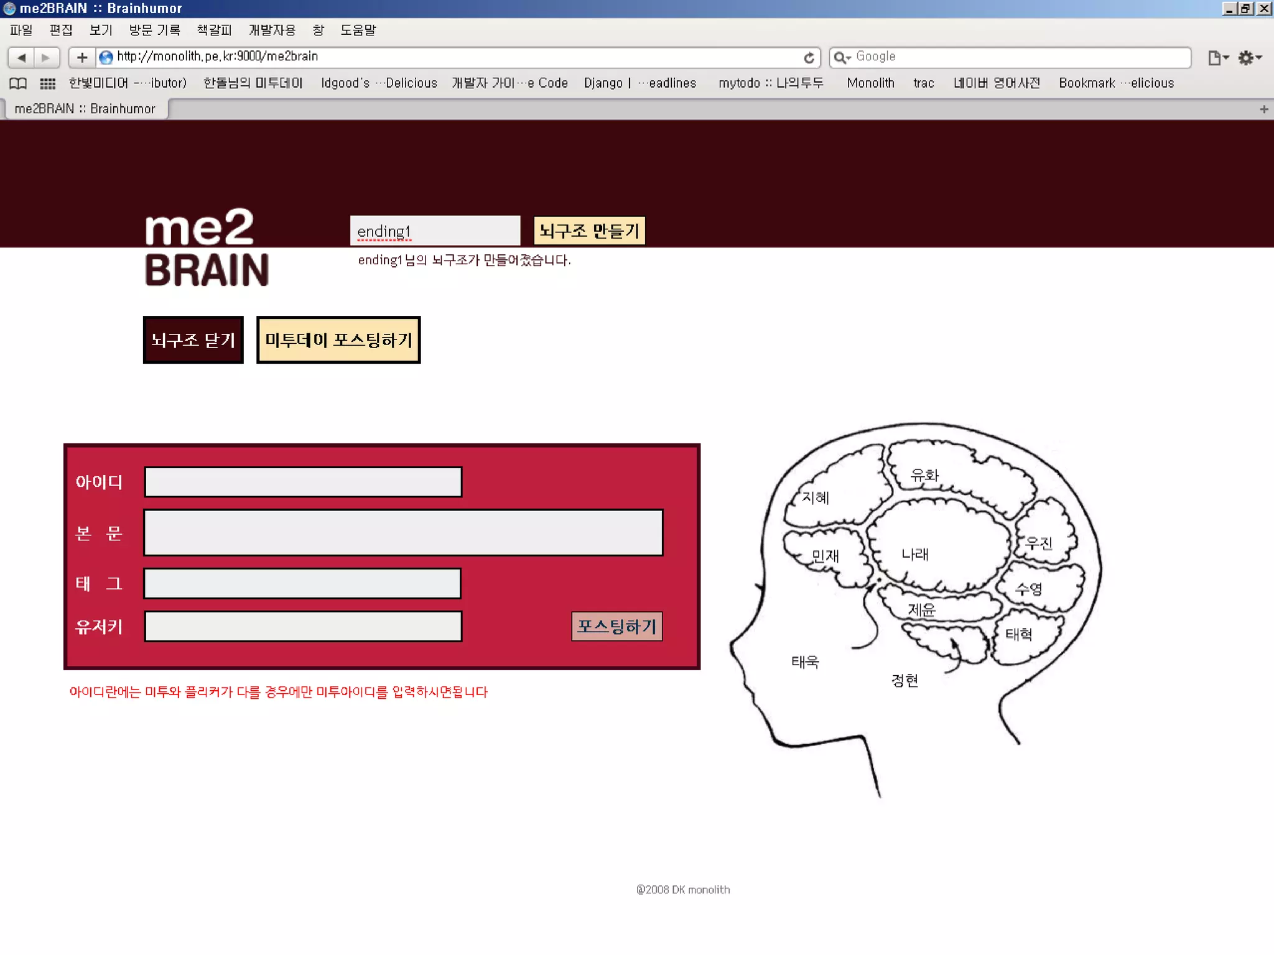Open the 보기 menu
Viewport: 1274px width, 955px height.
[x=101, y=30]
